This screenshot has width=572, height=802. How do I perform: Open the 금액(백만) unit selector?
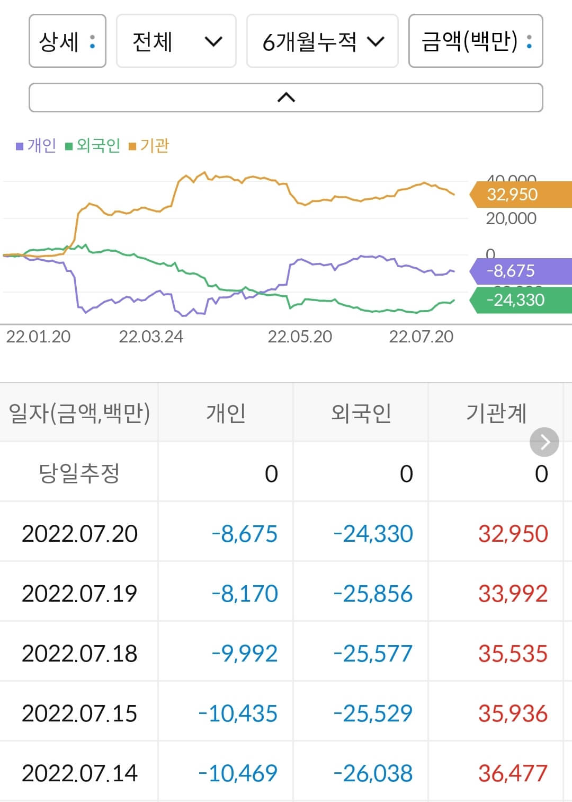coord(475,42)
